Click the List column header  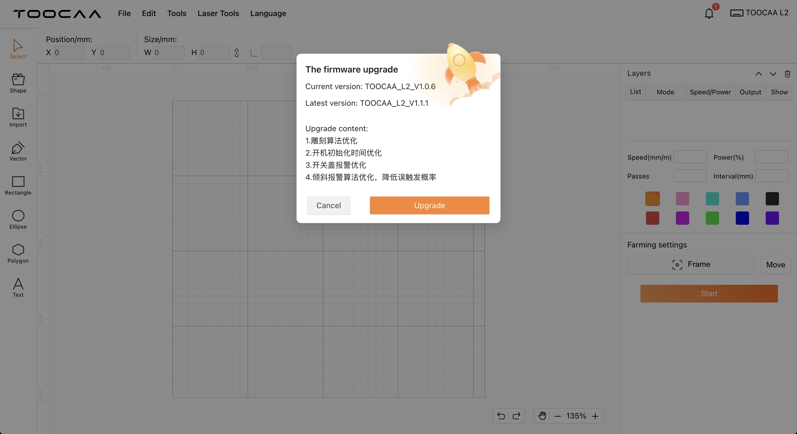click(x=635, y=92)
